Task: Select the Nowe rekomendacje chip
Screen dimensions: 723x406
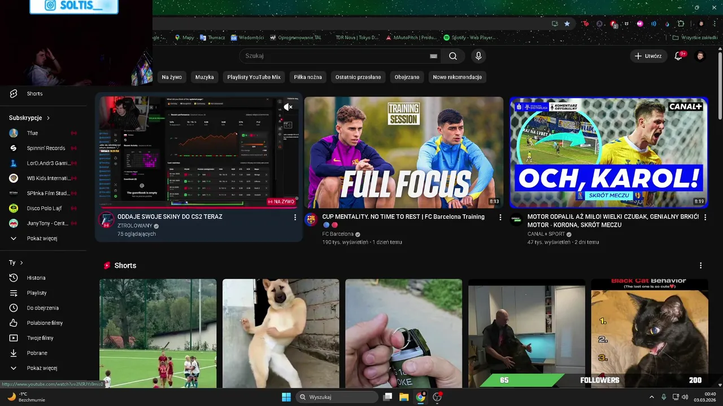Action: [458, 77]
